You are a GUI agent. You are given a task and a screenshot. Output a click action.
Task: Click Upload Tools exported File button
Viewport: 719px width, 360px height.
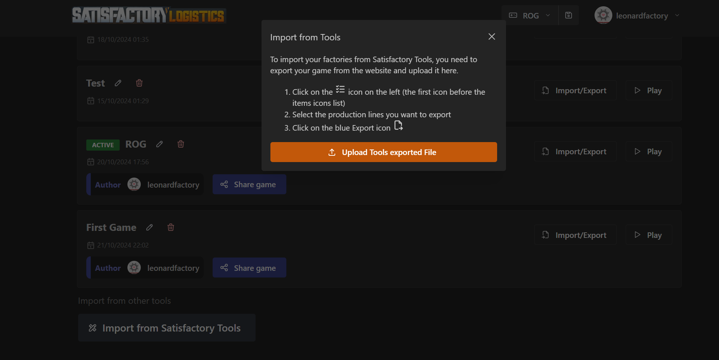[383, 152]
